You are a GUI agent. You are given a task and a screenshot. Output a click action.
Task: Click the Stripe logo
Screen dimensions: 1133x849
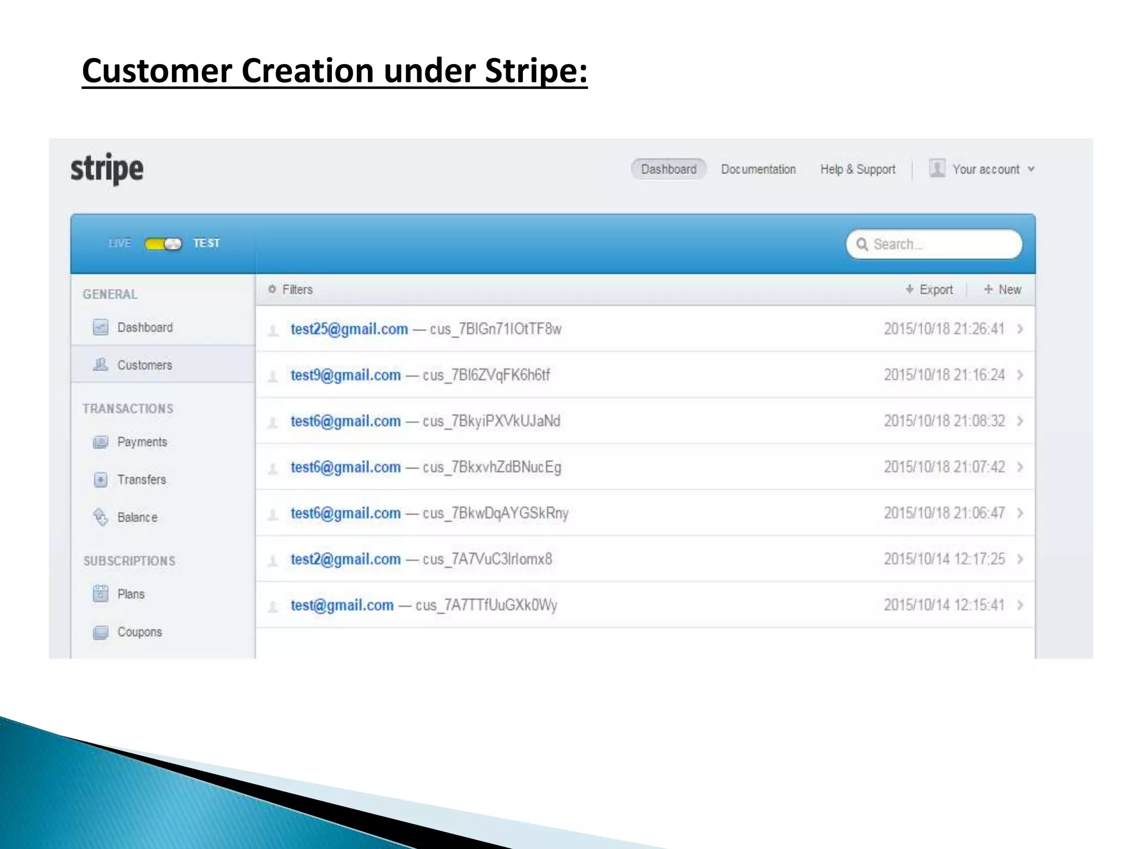(x=107, y=169)
